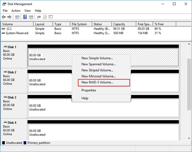Click the Back arrow toolbar icon

pos(4,17)
